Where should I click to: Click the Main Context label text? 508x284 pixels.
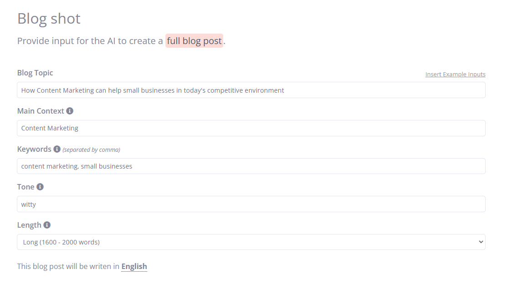pyautogui.click(x=40, y=111)
